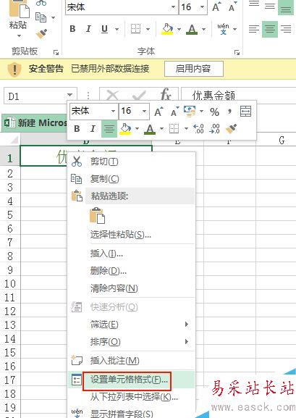
Task: Click mini toolbar percent style icon
Action: pos(214,112)
